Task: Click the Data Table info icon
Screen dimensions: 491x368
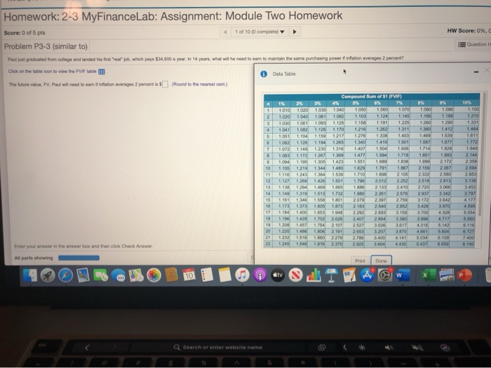Action: click(x=264, y=74)
